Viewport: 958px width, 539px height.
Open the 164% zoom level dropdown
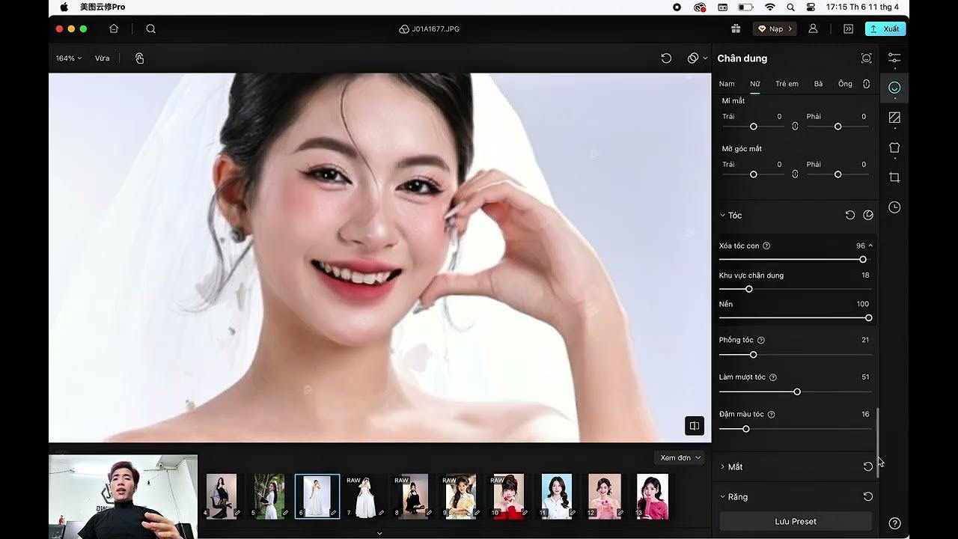coord(68,58)
